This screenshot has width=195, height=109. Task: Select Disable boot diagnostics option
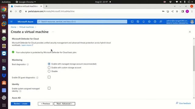(49, 71)
